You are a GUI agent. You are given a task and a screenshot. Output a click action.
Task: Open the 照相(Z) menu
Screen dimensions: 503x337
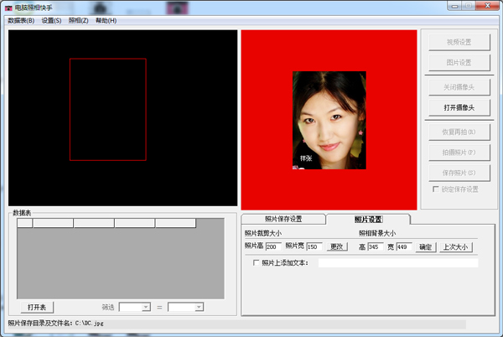[x=78, y=20]
